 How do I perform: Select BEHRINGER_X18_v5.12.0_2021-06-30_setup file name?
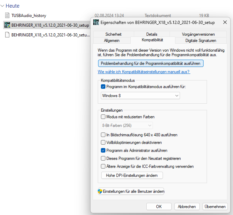[x=50, y=25]
